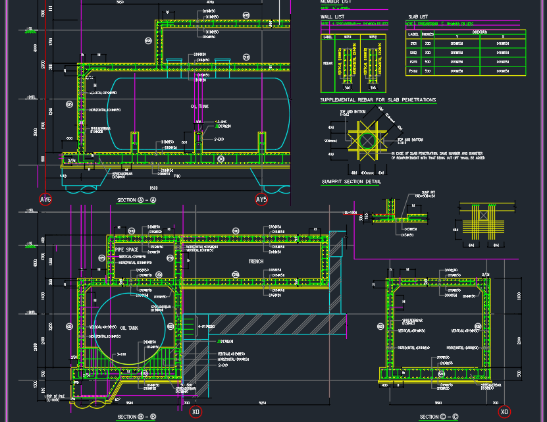
Task: Click the "DIRECTION" header in Slab List table
Action: [x=480, y=32]
